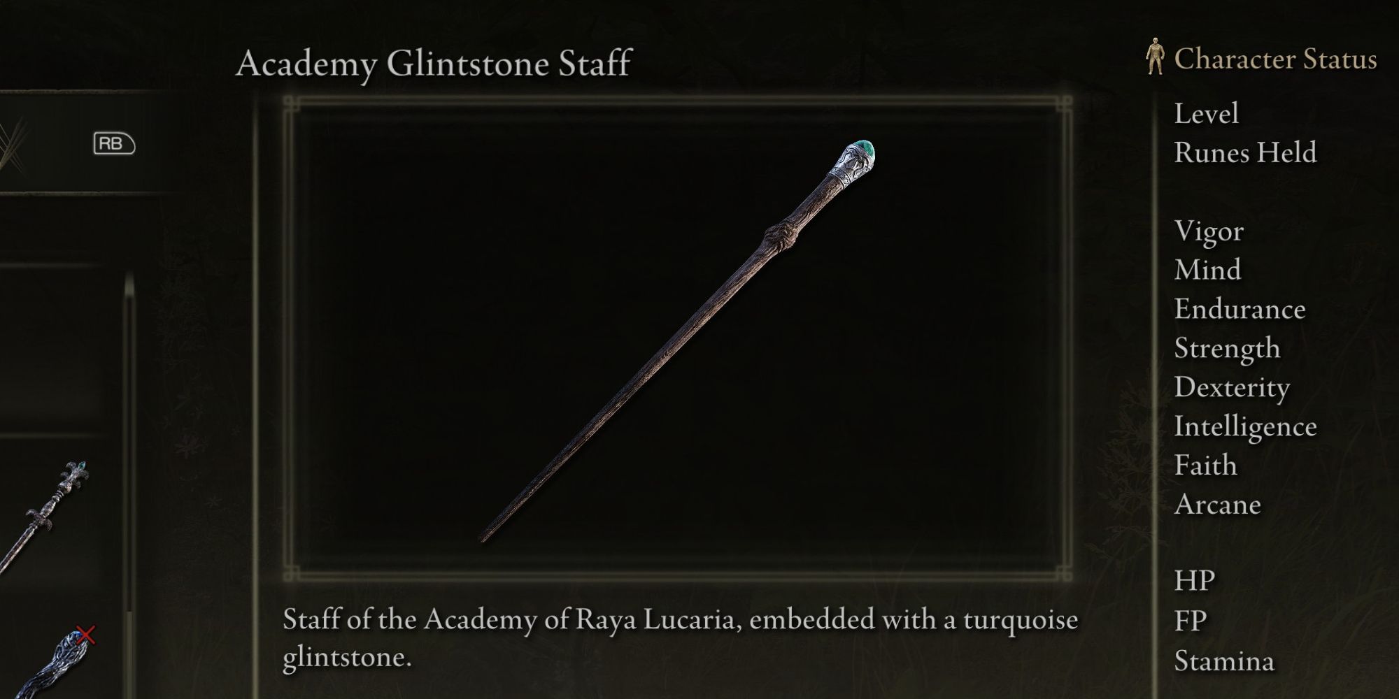The image size is (1399, 699).
Task: Pick the Arcane attribute label
Action: [x=1217, y=504]
